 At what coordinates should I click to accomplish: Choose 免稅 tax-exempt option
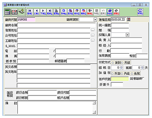click(x=132, y=73)
